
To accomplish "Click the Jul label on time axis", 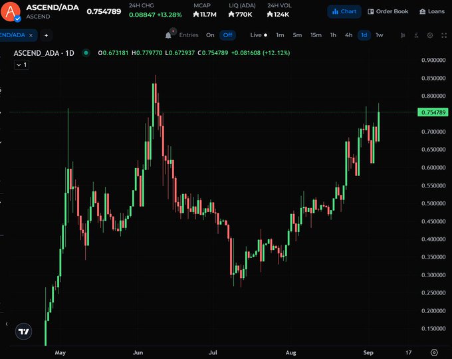I will (x=213, y=352).
